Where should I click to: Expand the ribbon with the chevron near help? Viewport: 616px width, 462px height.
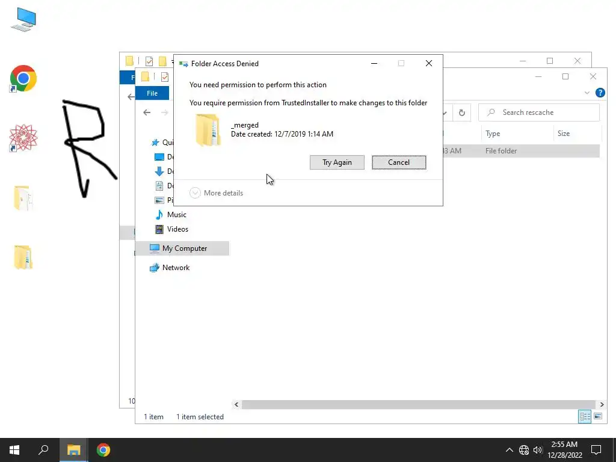tap(587, 93)
